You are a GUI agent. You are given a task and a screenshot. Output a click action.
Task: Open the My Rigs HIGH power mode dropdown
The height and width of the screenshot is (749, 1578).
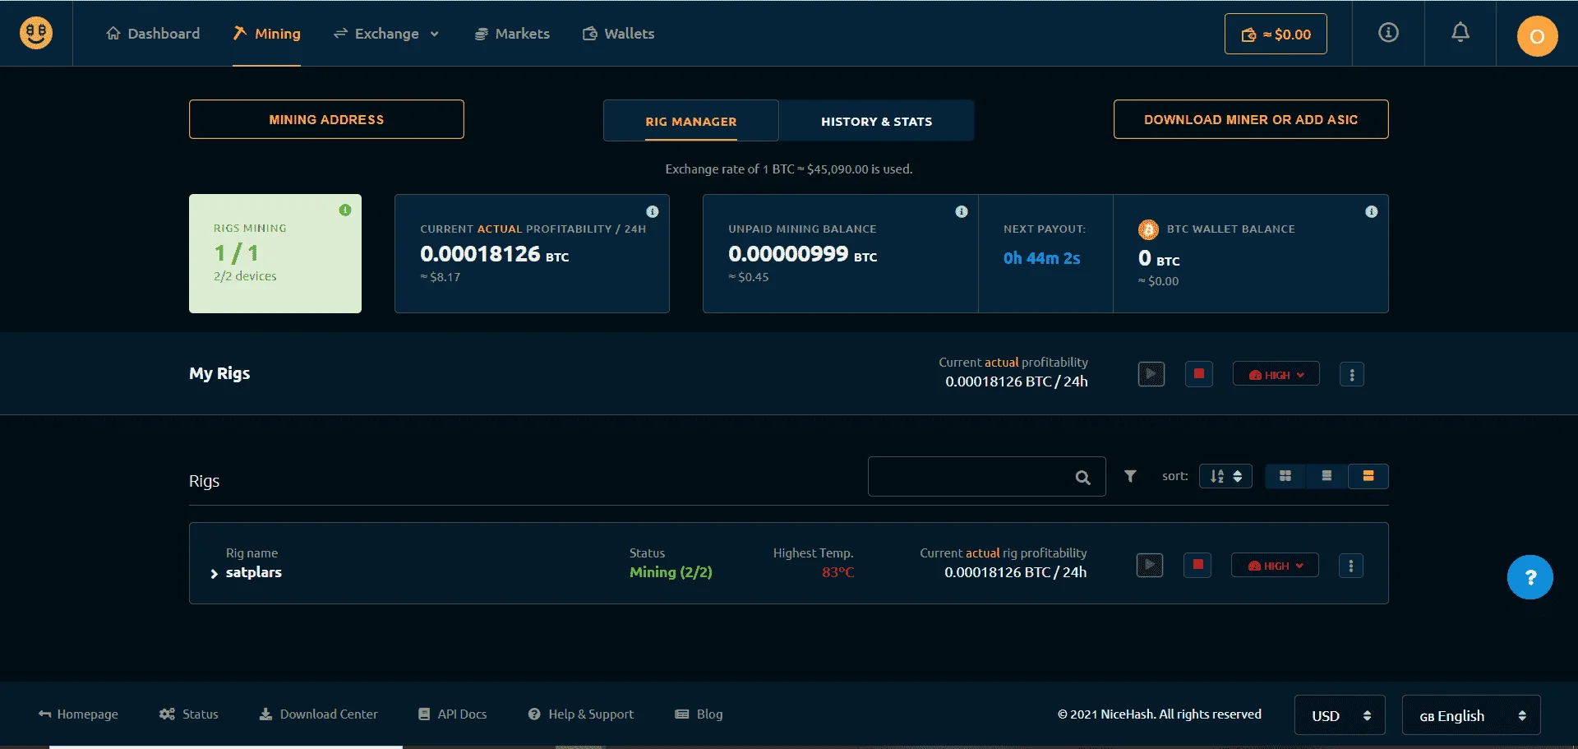point(1276,374)
